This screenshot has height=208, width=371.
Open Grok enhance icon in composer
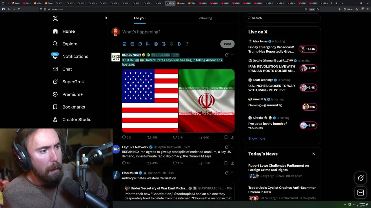[140, 44]
